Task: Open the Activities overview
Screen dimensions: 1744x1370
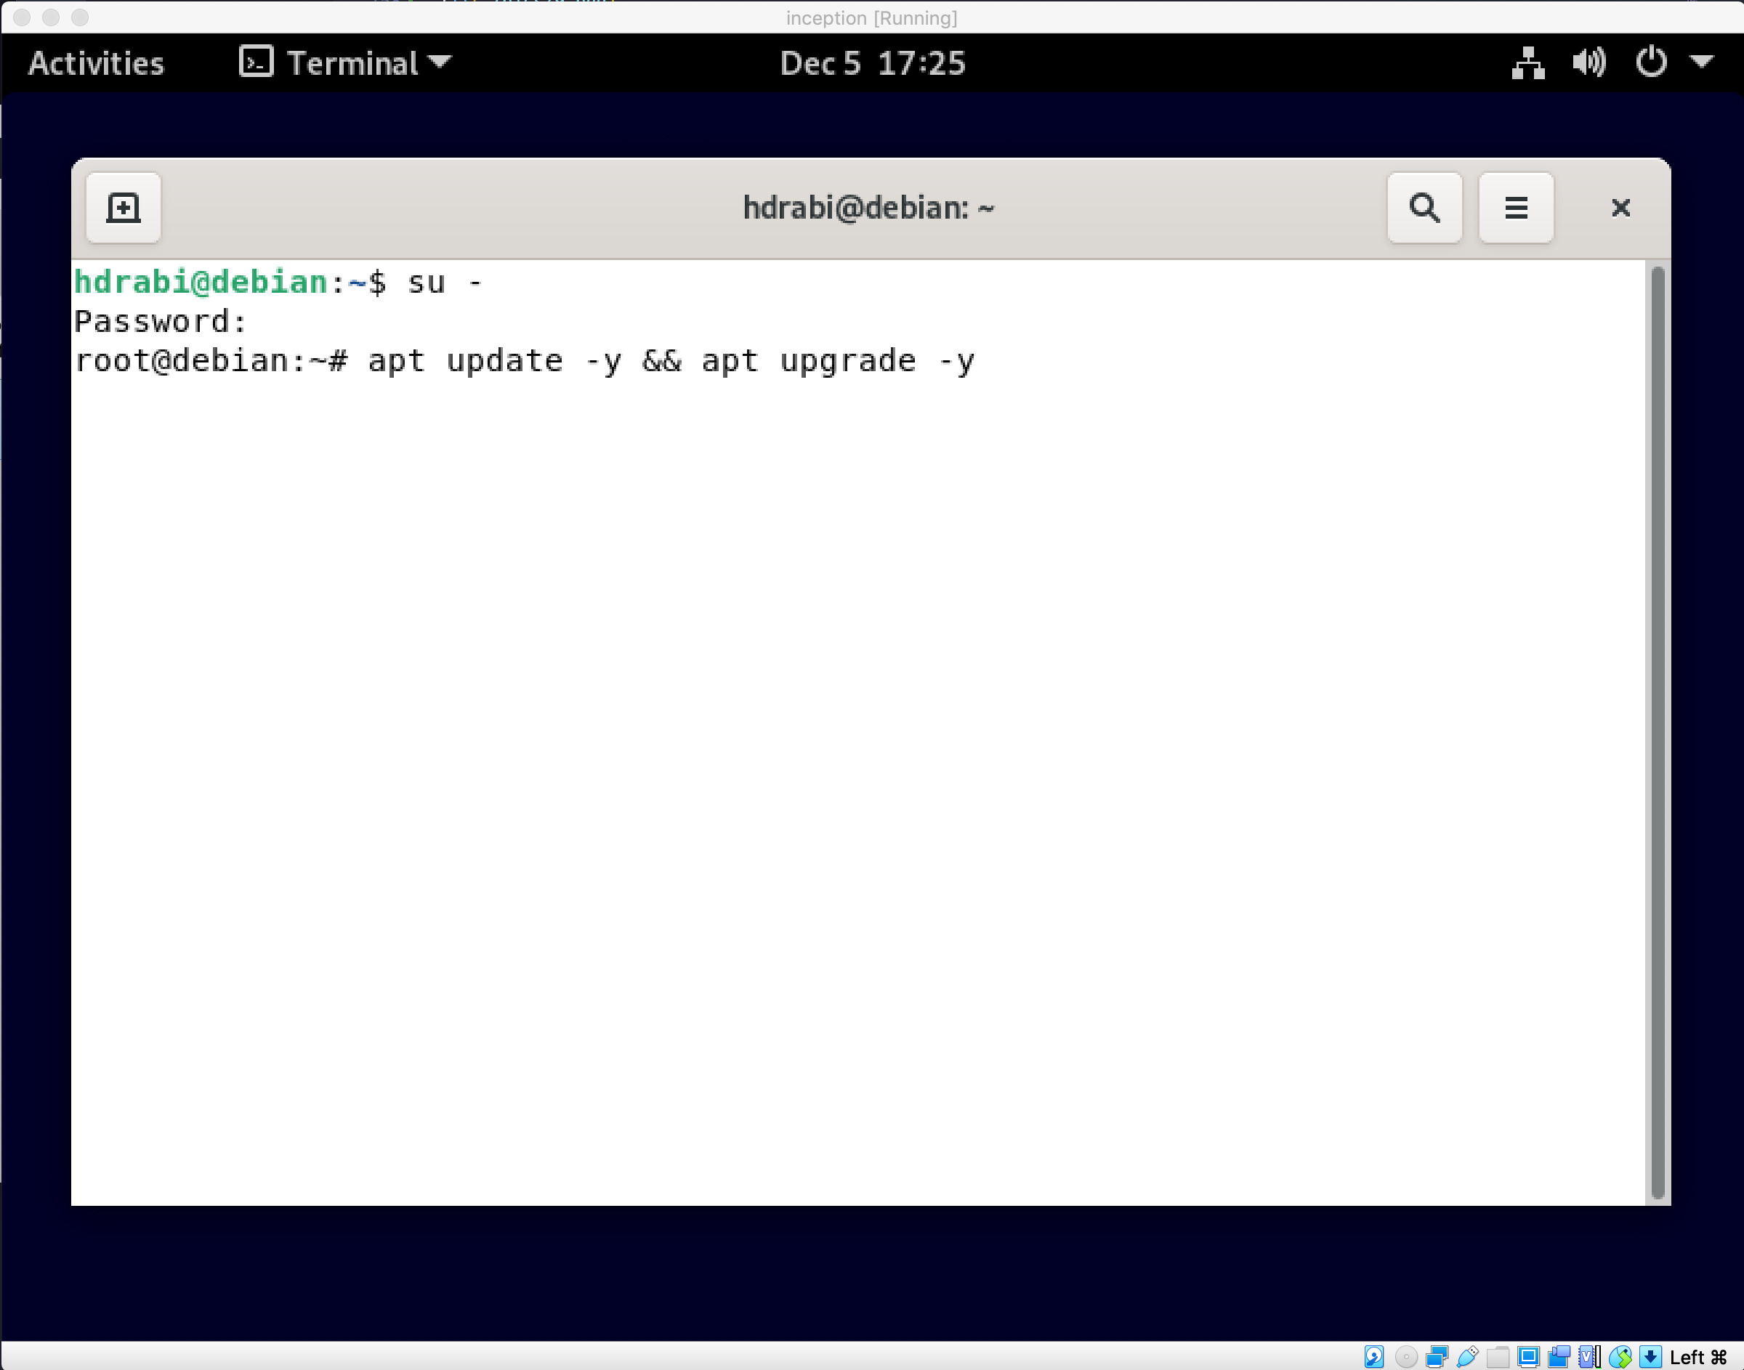Action: (95, 62)
